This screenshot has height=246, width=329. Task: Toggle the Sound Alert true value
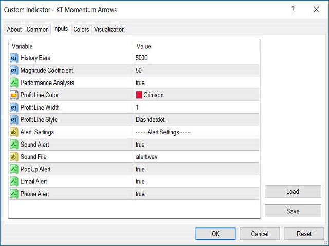click(x=196, y=145)
